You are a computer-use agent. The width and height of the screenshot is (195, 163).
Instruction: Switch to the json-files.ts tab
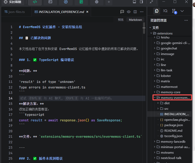pyautogui.click(x=15, y=12)
